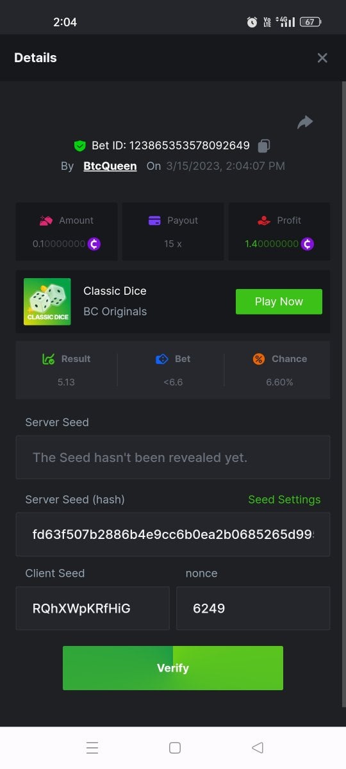Focus the nonce field showing 6249
Viewport: 346px width, 769px height.
click(x=253, y=608)
